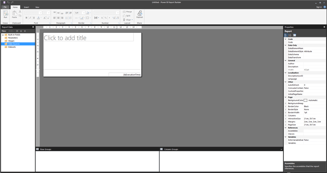Viewport: 327px width, 173px height.
Task: Collapse the Data Only property category
Action: pos(286,45)
